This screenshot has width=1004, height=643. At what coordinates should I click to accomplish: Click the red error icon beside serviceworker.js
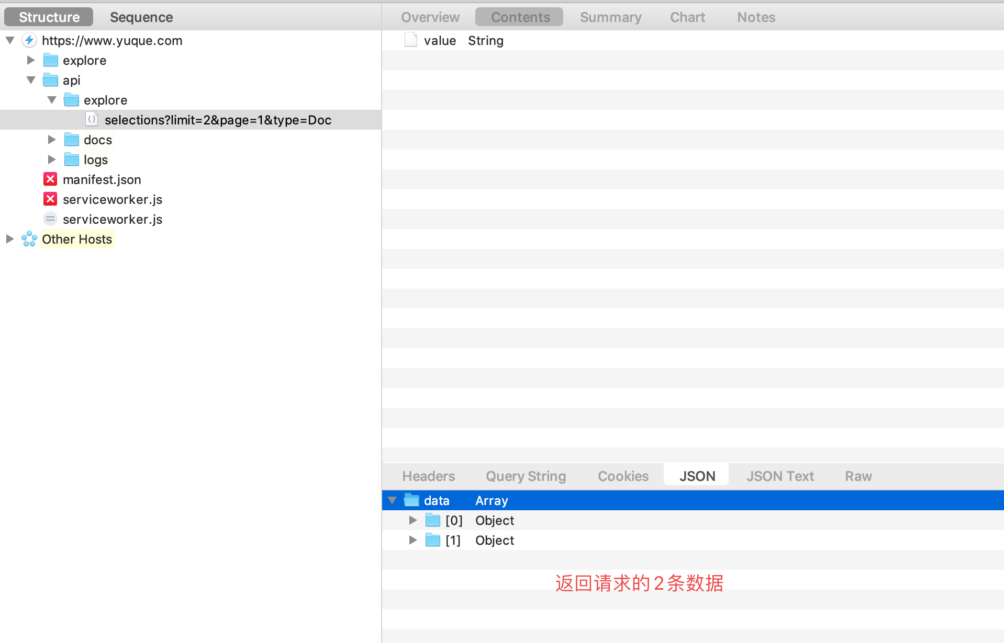click(50, 199)
